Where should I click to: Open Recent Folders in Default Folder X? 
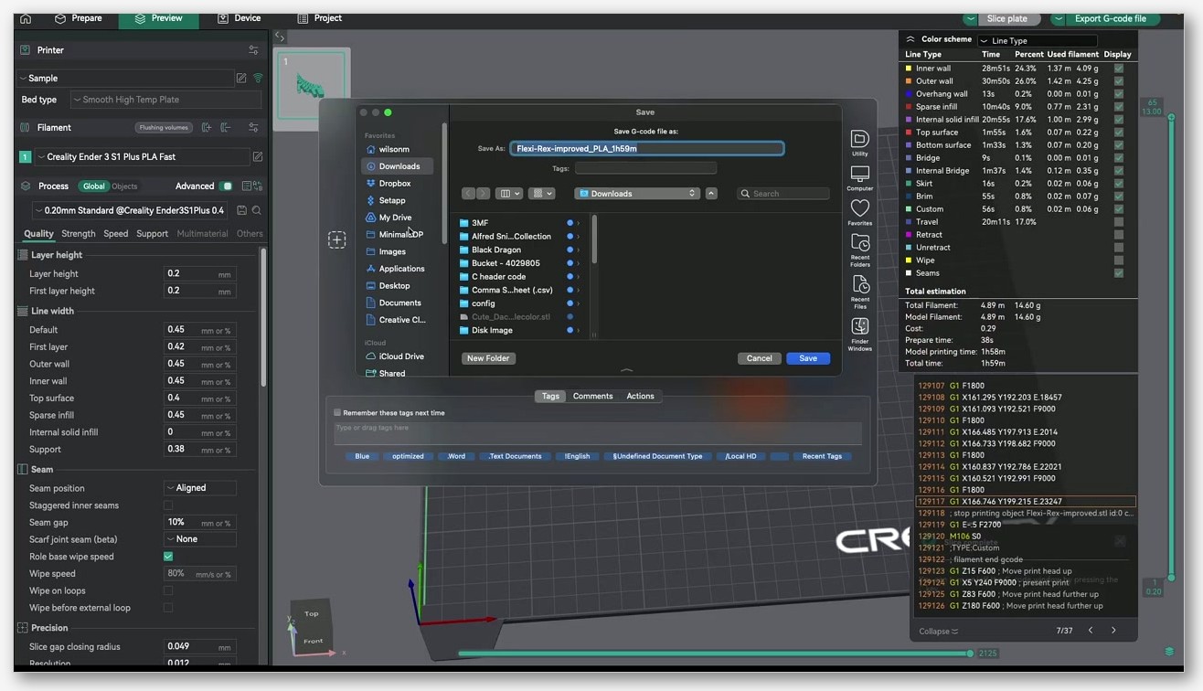[860, 250]
